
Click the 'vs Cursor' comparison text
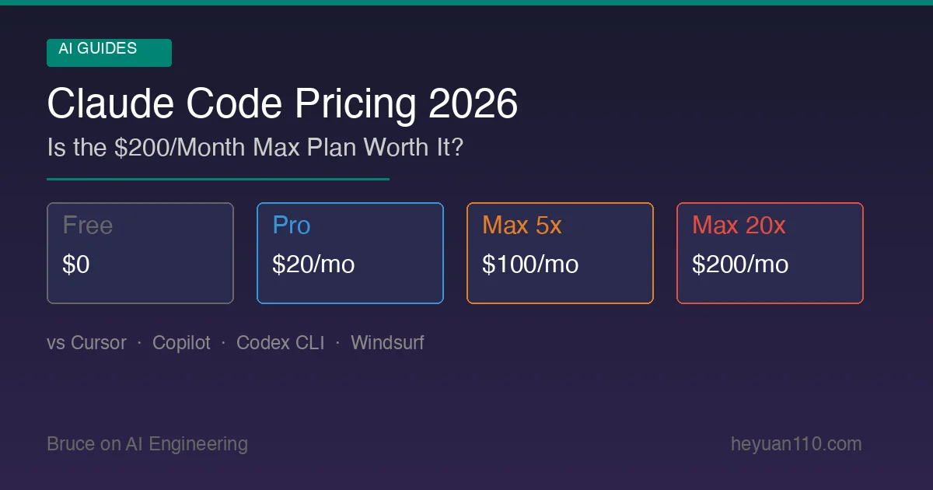[x=86, y=343]
